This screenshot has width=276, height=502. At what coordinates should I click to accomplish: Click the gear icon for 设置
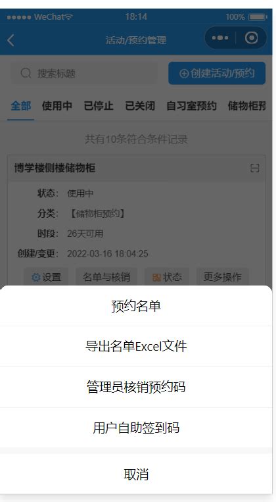click(x=36, y=277)
